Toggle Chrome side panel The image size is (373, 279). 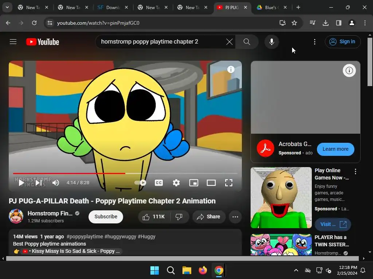click(x=338, y=23)
